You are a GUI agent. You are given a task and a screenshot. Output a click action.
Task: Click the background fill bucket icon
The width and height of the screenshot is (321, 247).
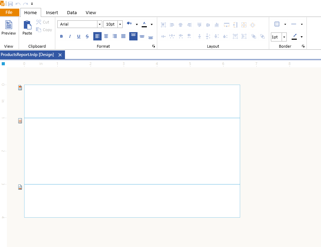(x=130, y=24)
